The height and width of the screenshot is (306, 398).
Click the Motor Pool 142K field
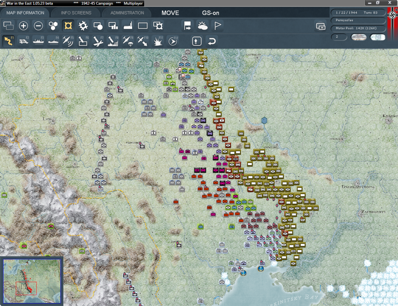[x=358, y=28]
